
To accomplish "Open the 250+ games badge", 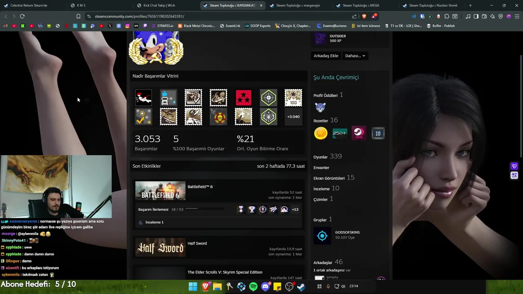I will (x=340, y=133).
